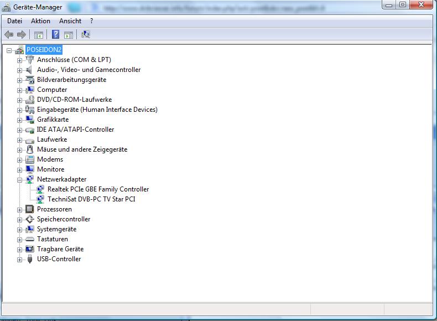The width and height of the screenshot is (437, 321).
Task: Click the blue help question mark icon
Action: (55, 34)
